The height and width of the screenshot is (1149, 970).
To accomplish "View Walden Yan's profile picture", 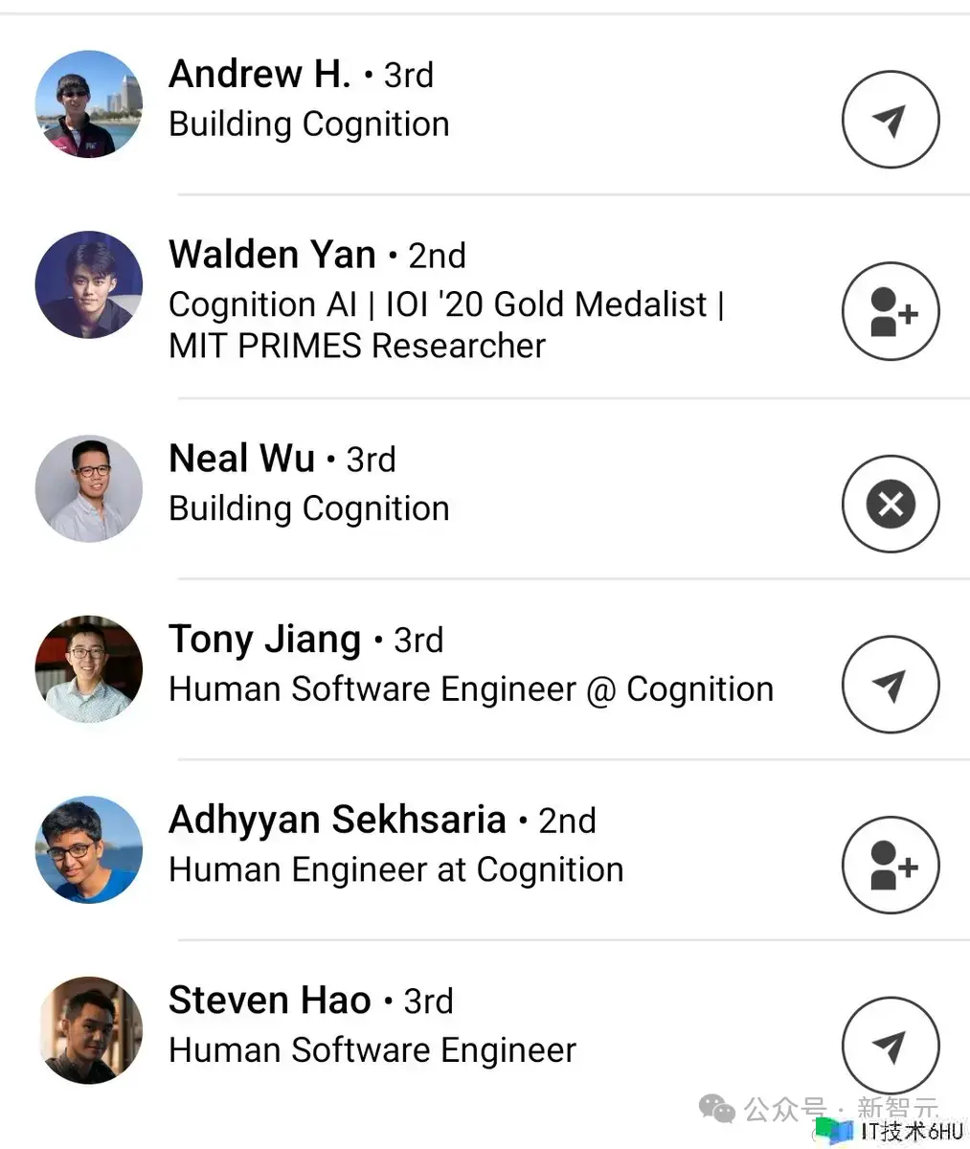I will click(88, 284).
